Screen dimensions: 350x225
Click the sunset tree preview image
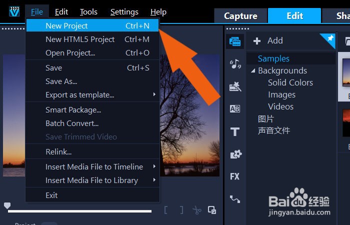[189, 115]
